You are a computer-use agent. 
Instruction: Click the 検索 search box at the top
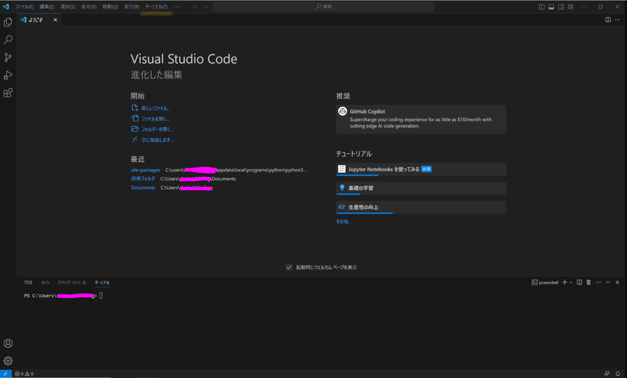point(323,6)
